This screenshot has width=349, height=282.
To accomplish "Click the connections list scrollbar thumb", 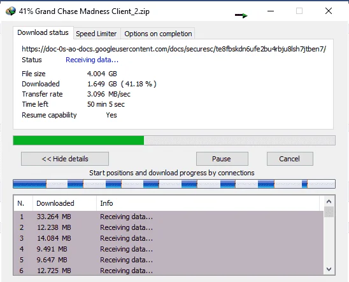I will [329, 212].
